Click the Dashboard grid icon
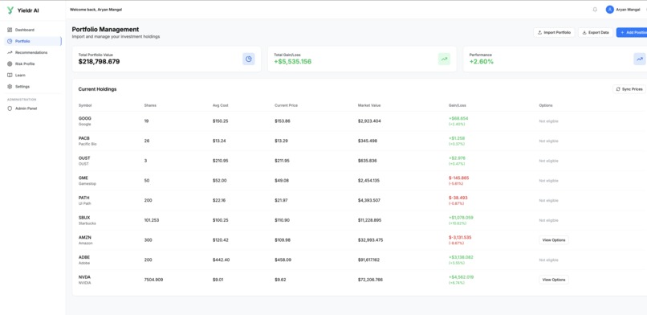The image size is (647, 315). coord(10,30)
